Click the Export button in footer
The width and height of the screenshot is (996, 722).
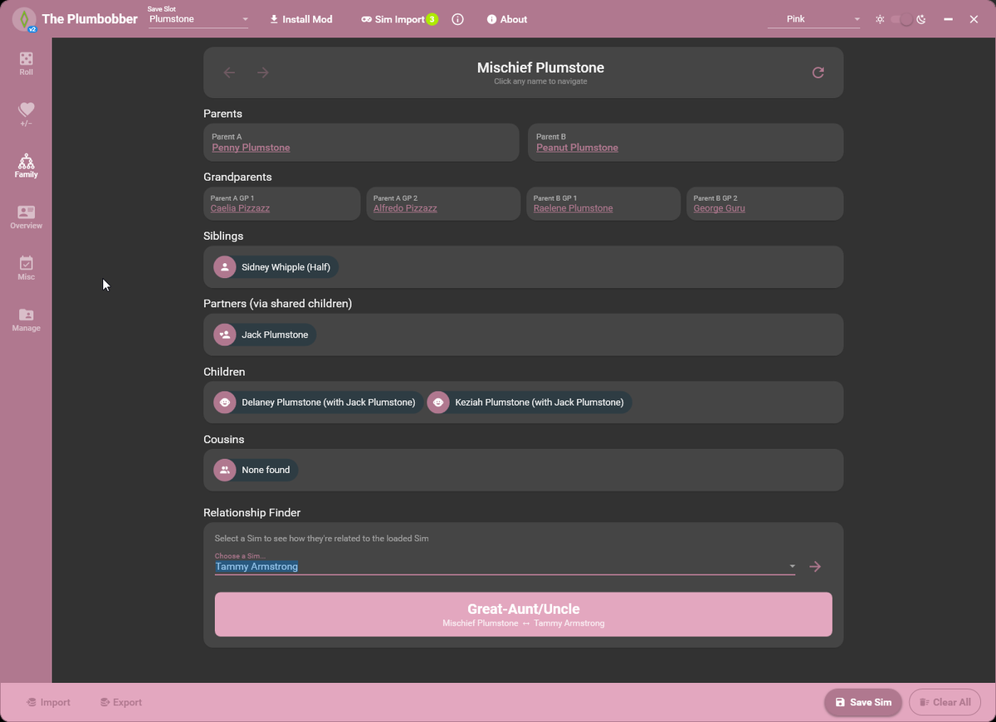[120, 702]
